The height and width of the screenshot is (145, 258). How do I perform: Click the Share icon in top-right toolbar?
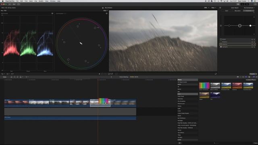[255, 4]
